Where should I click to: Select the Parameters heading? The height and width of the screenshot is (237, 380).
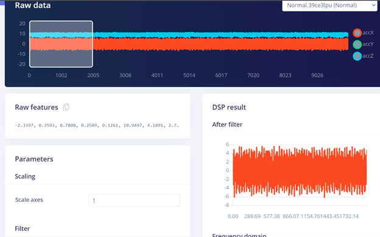[x=34, y=159]
